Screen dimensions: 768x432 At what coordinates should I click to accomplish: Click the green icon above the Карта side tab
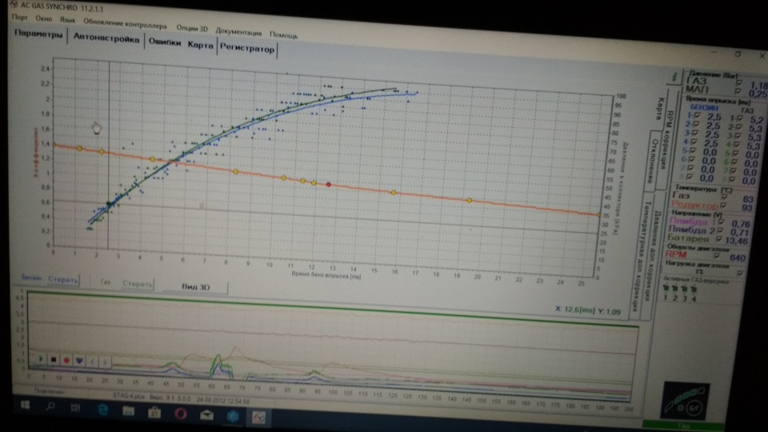pyautogui.click(x=674, y=77)
